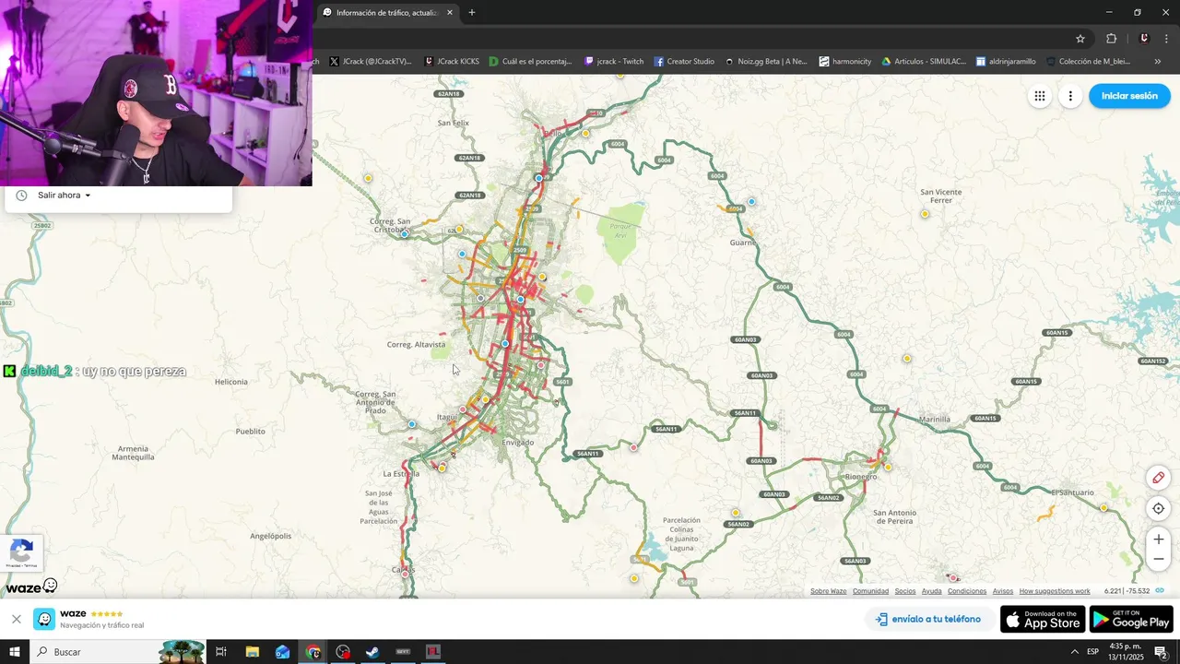1180x664 pixels.
Task: Open the Windows Start menu
Action: [15, 652]
